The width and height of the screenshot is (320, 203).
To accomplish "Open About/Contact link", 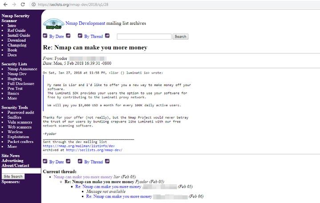I will [x=15, y=166].
